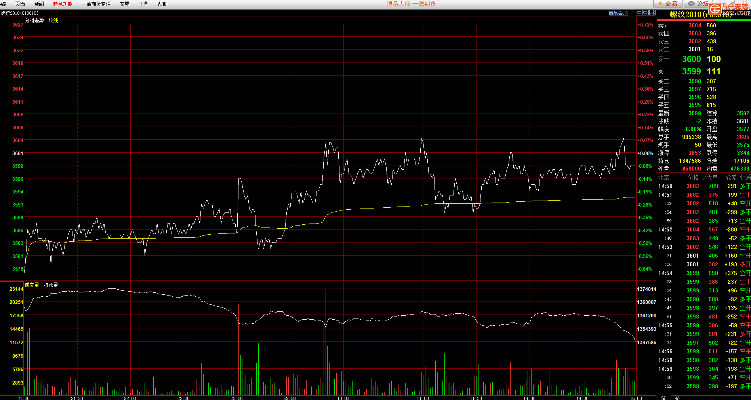Click the 最高 value 3605
Image resolution: width=751 pixels, height=400 pixels.
(x=743, y=137)
